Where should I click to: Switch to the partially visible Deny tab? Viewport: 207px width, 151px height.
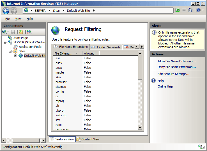(x=129, y=47)
